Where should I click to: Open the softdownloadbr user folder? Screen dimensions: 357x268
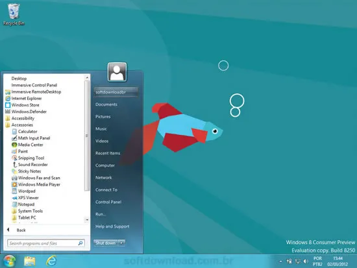click(116, 92)
